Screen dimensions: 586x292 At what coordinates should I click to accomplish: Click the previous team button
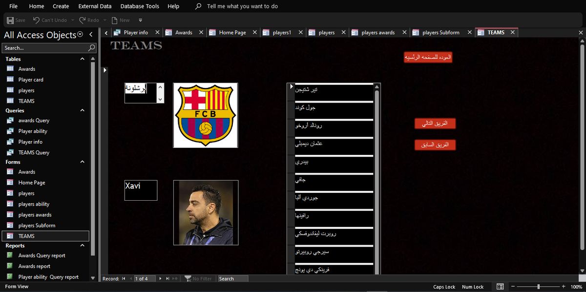435,145
